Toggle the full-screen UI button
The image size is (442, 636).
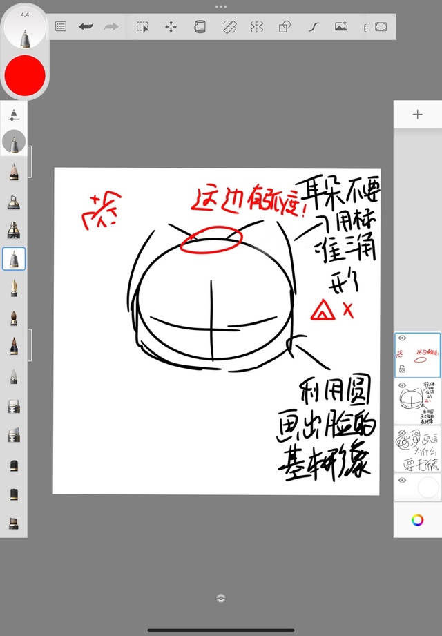[381, 26]
